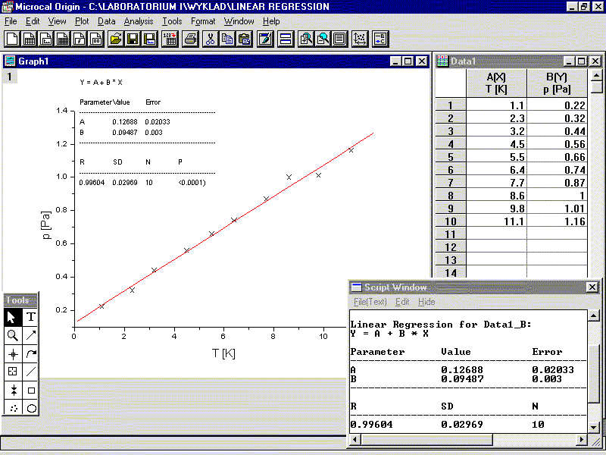Click Script Window horizontal scroll right arrow
This screenshot has height=455, width=606.
coord(581,440)
